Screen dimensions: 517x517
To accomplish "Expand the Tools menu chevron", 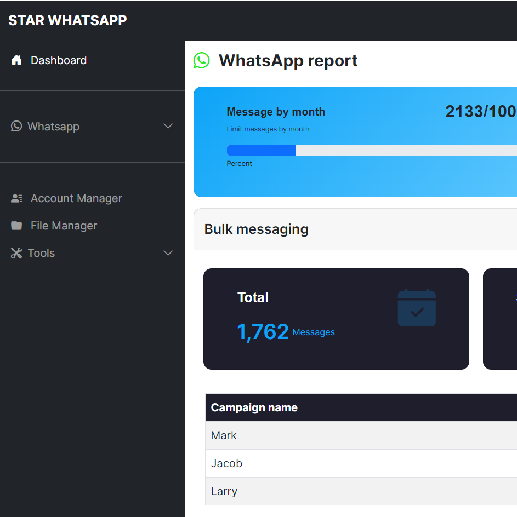I will pyautogui.click(x=168, y=253).
